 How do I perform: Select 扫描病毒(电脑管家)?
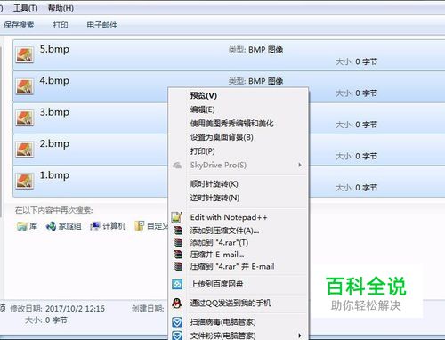click(x=222, y=322)
